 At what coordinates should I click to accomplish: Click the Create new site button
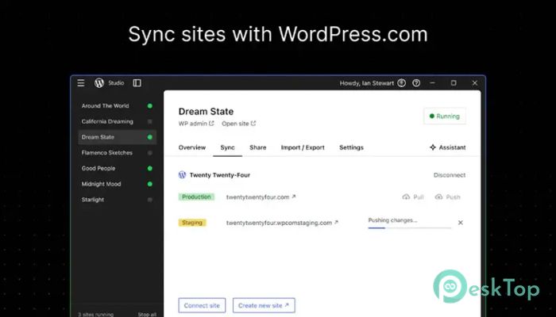[x=264, y=305]
